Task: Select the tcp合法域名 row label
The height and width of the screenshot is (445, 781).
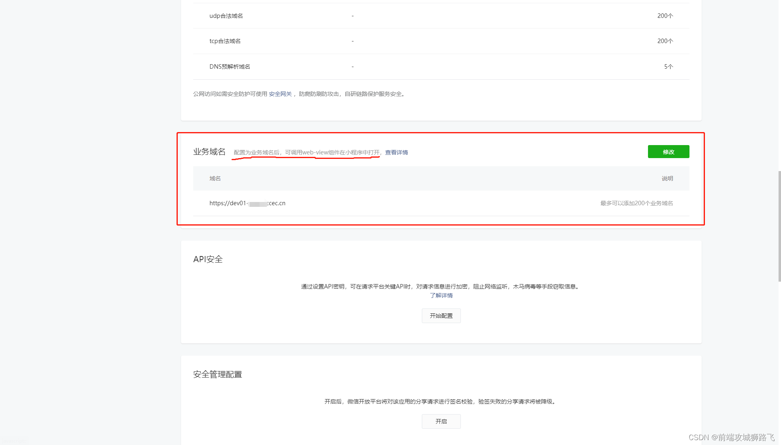Action: (x=225, y=41)
